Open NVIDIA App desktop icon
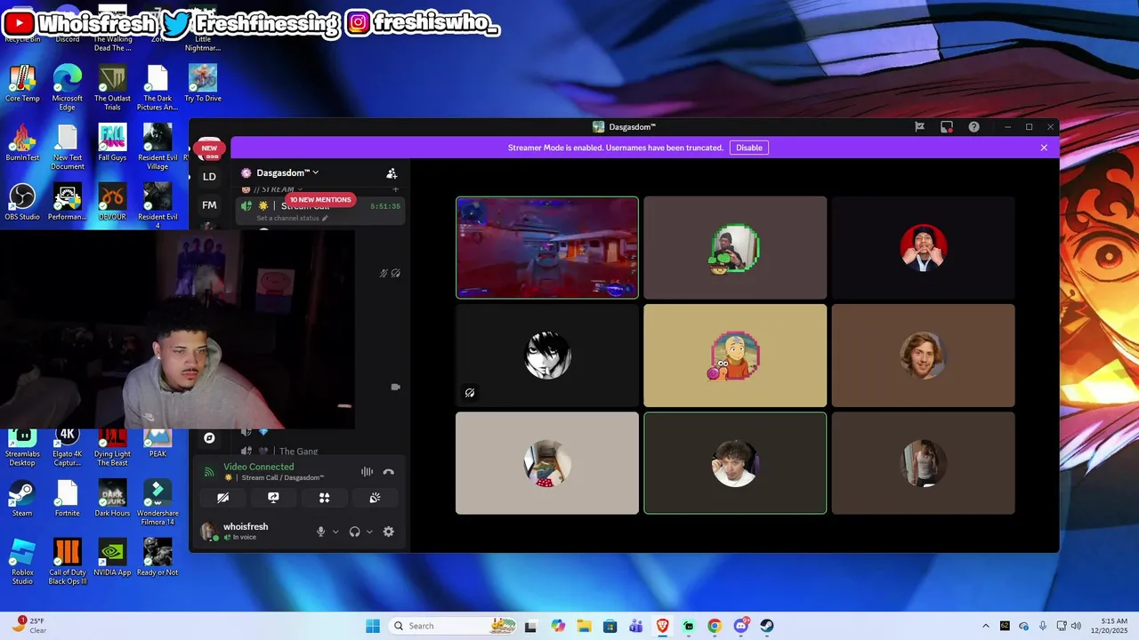Viewport: 1139px width, 640px height. point(113,557)
